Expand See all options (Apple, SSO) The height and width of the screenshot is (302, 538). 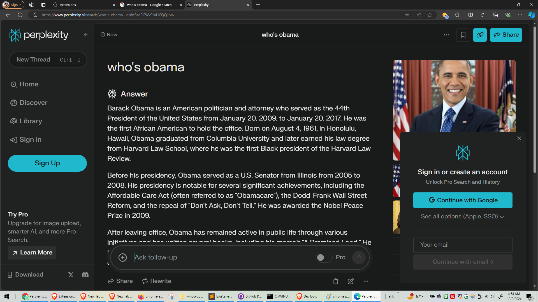pos(462,216)
